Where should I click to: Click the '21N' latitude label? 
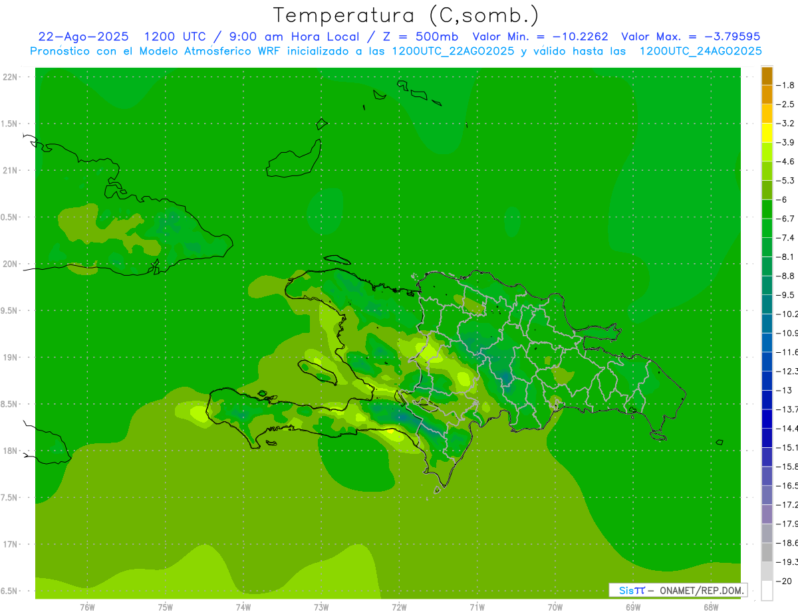10,171
